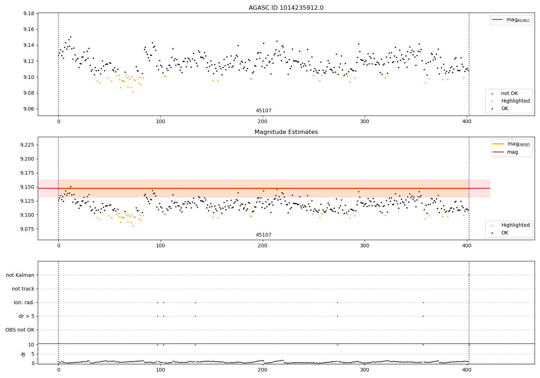Click x-axis tick 200 under the bottom plot
The height and width of the screenshot is (378, 540).
pos(263,370)
